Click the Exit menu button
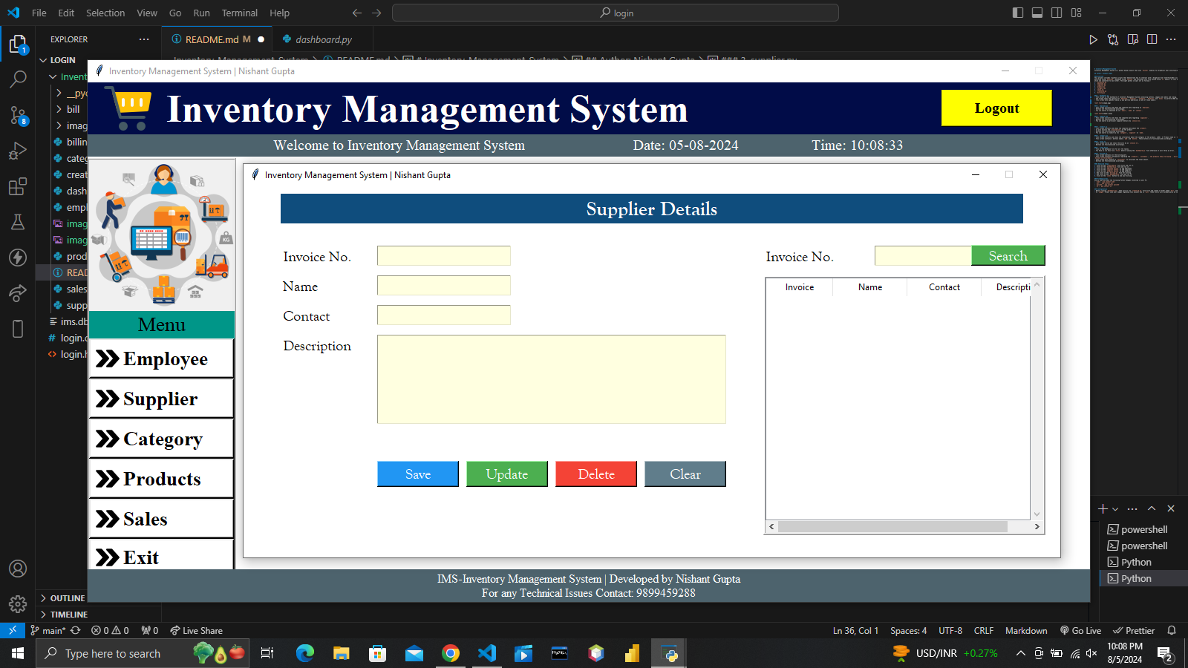This screenshot has width=1188, height=668. (161, 555)
